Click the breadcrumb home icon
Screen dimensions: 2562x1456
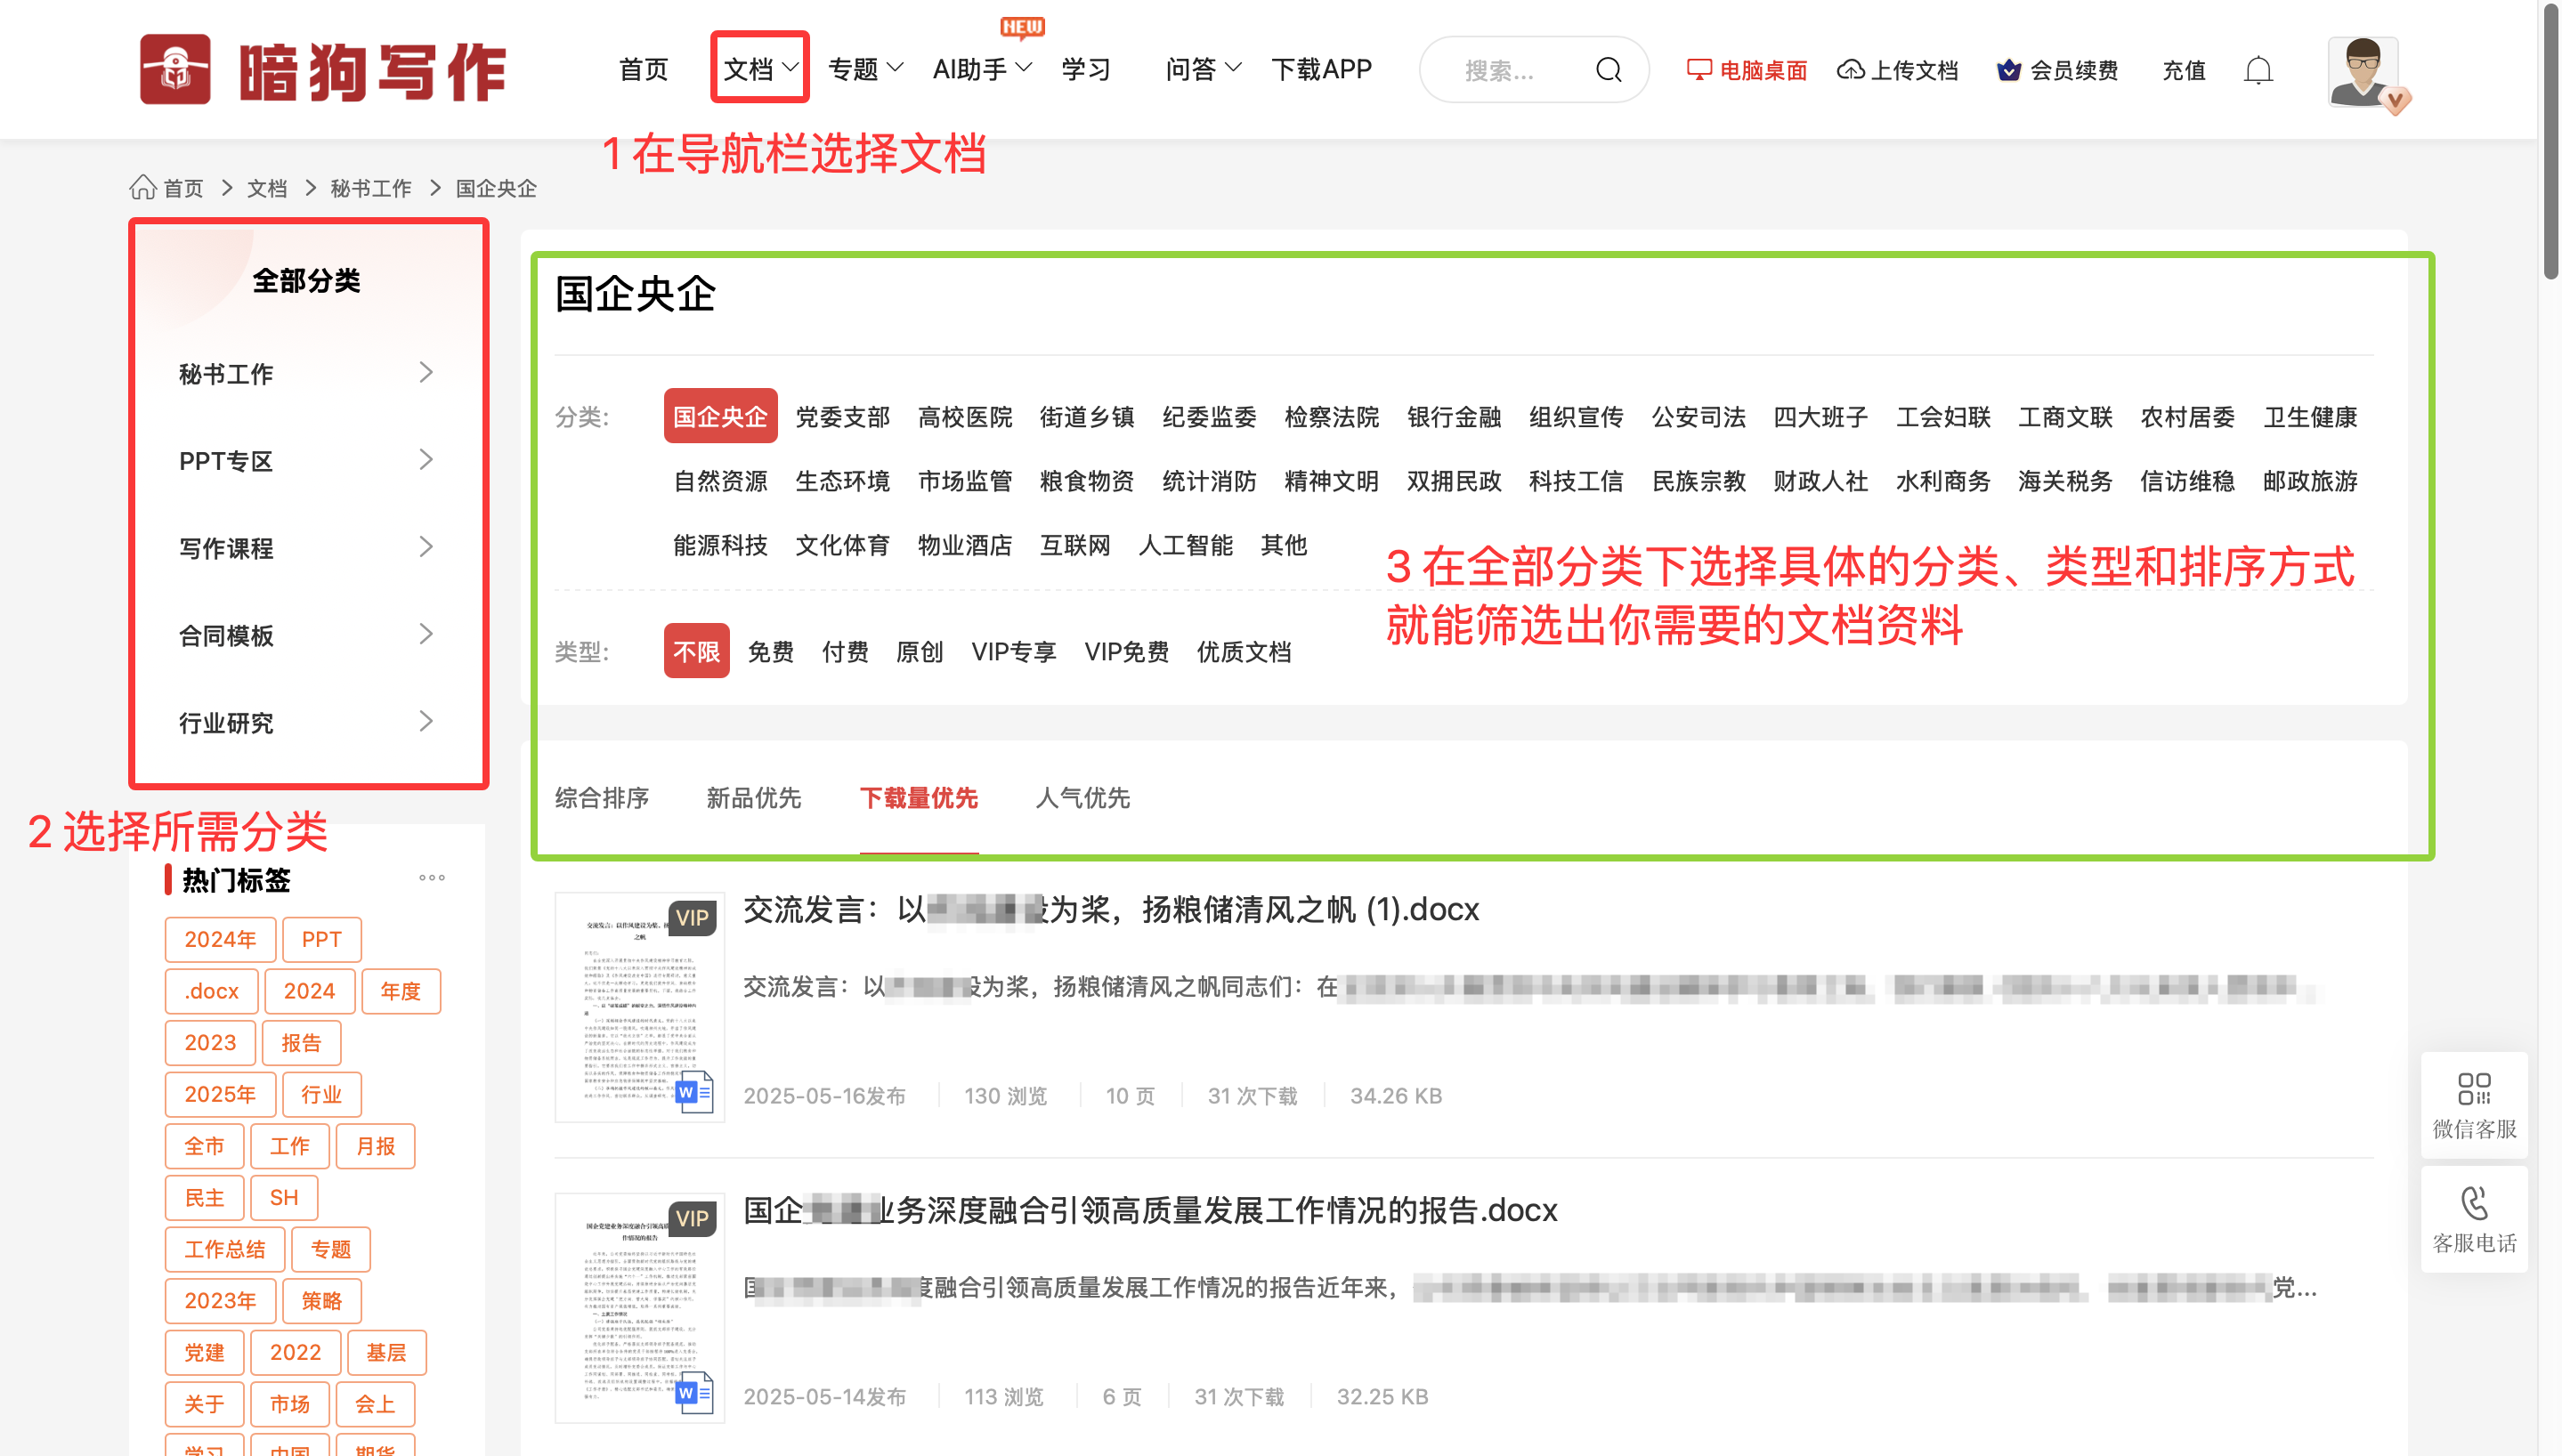(x=143, y=187)
